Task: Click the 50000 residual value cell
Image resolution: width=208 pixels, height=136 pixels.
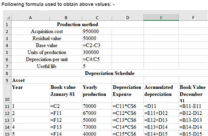Action: point(97,38)
